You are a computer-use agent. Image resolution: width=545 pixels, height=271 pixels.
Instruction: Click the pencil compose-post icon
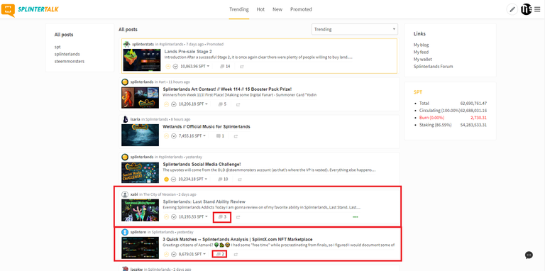(x=512, y=9)
